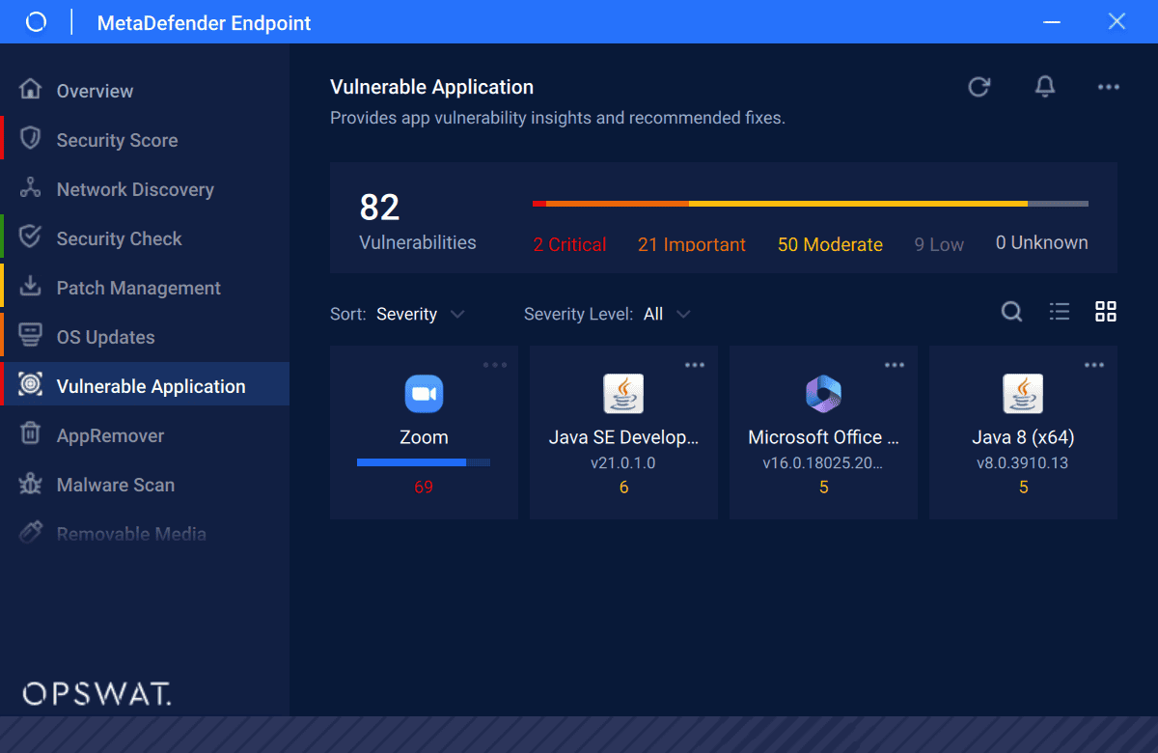This screenshot has height=753, width=1158.
Task: Click the AppRemover trash icon
Action: coord(31,434)
